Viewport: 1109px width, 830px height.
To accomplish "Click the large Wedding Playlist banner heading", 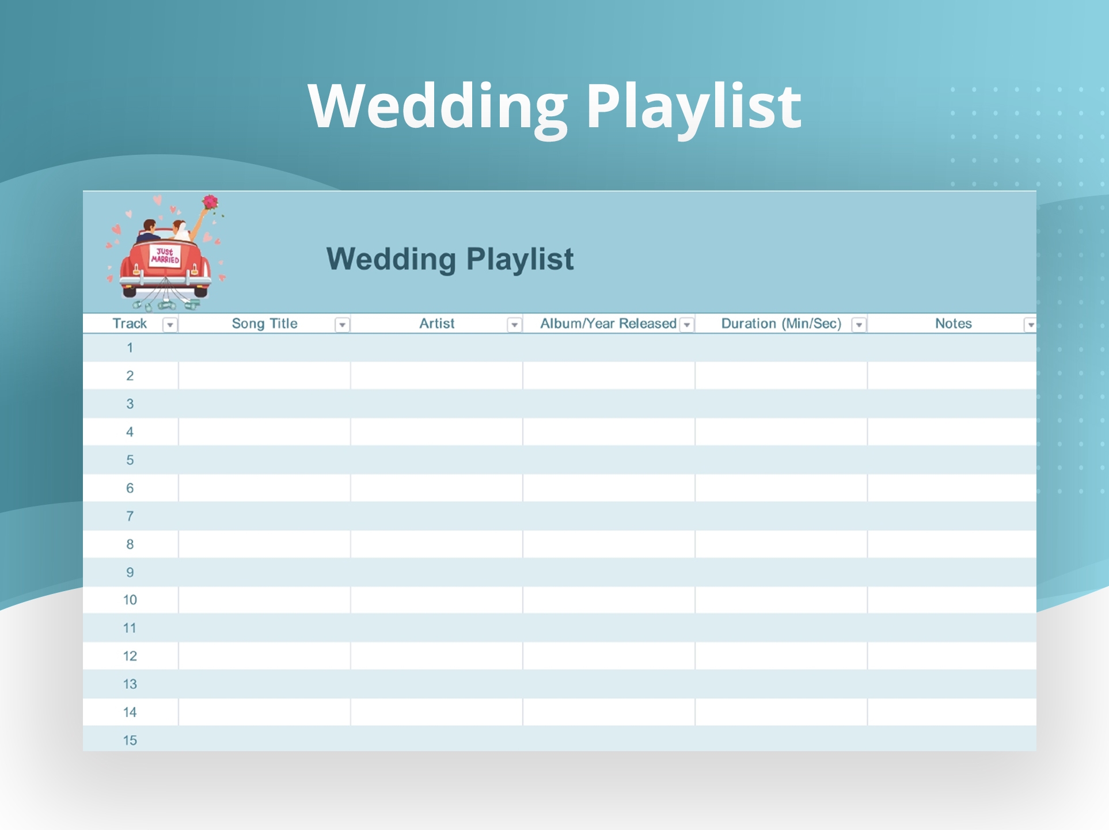I will pos(554,106).
